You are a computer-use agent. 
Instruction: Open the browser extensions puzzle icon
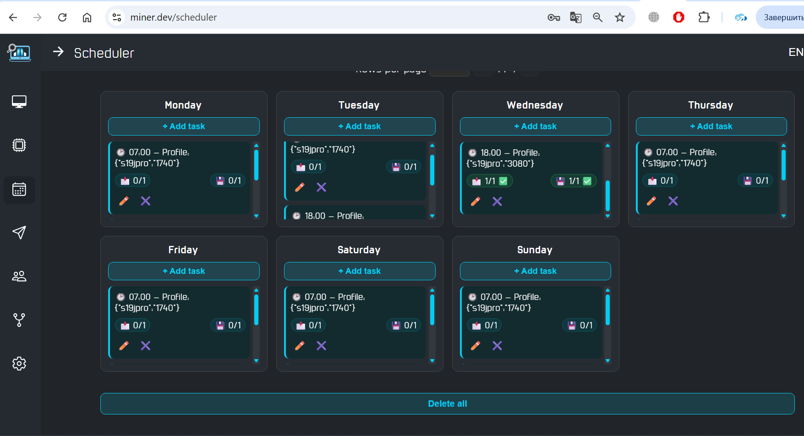pos(704,17)
